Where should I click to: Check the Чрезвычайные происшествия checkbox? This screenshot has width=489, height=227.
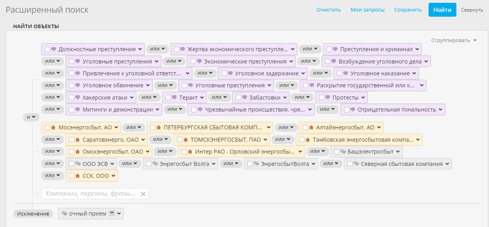[x=194, y=110]
